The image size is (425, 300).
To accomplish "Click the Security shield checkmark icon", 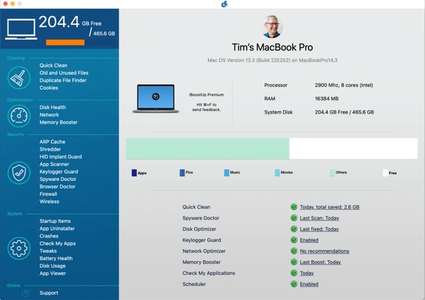I will coord(19,172).
